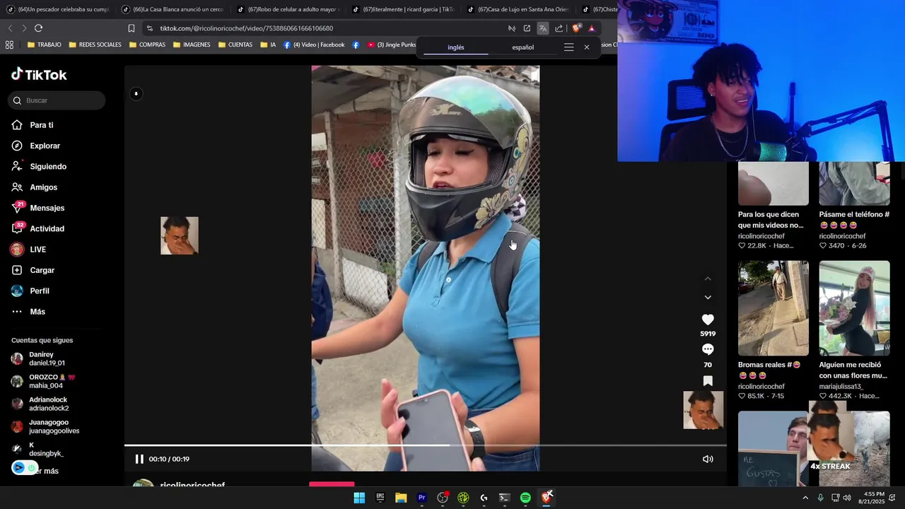Click the Buscar search field
Image resolution: width=905 pixels, height=509 pixels.
point(57,100)
